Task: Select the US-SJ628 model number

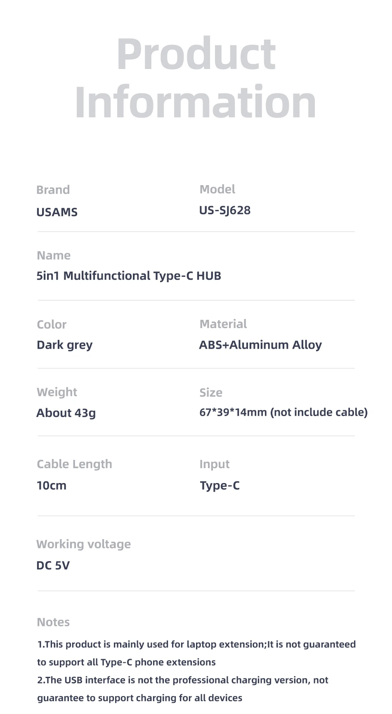Action: pyautogui.click(x=225, y=210)
